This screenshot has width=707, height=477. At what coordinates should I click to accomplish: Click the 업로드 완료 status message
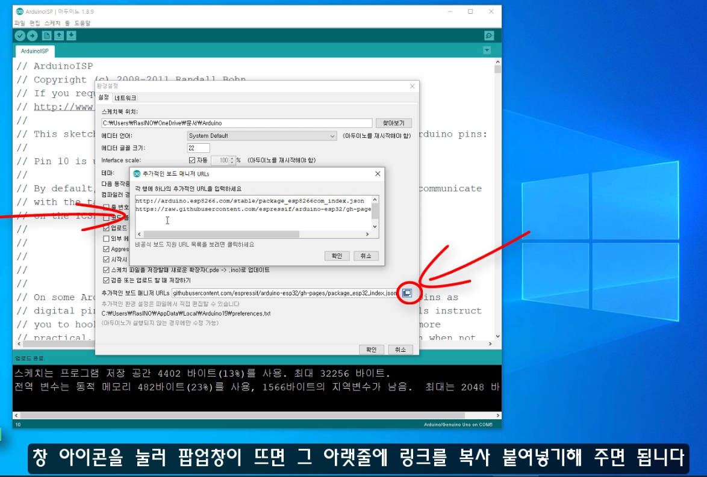pos(30,358)
